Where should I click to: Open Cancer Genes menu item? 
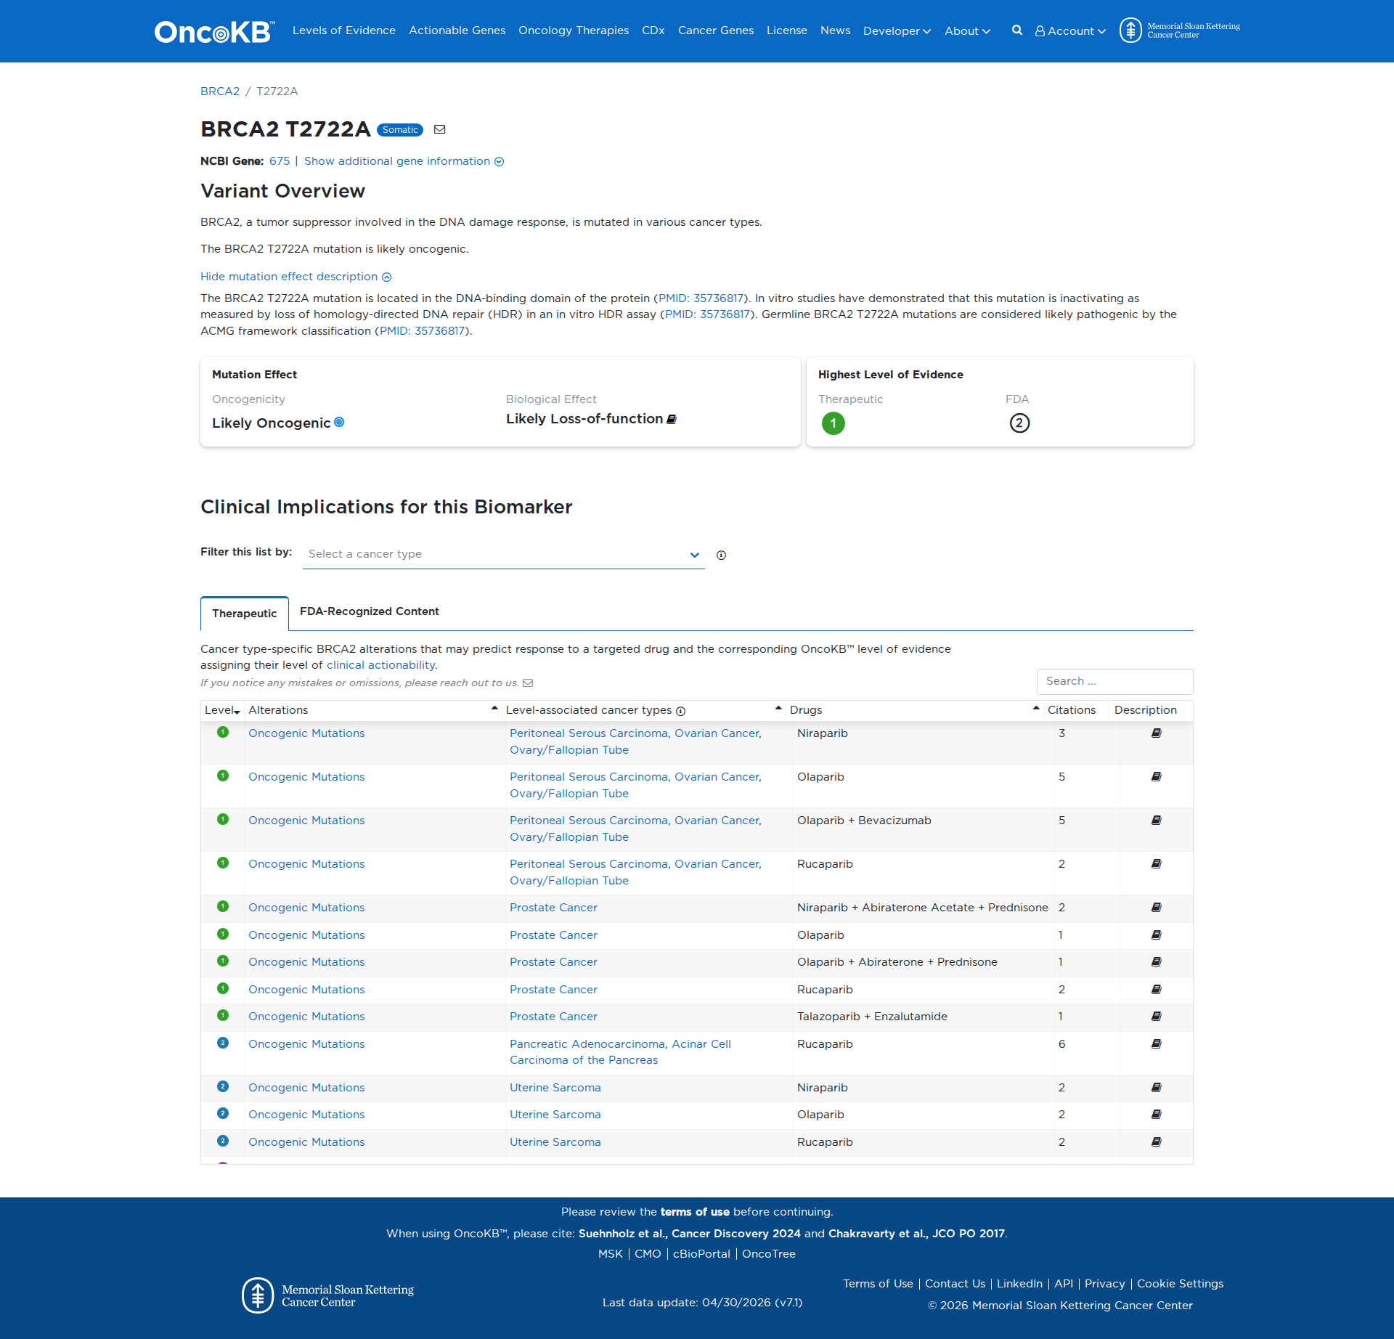(716, 30)
